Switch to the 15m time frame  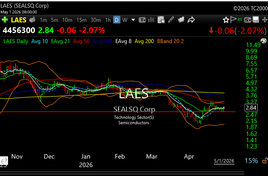(81, 20)
